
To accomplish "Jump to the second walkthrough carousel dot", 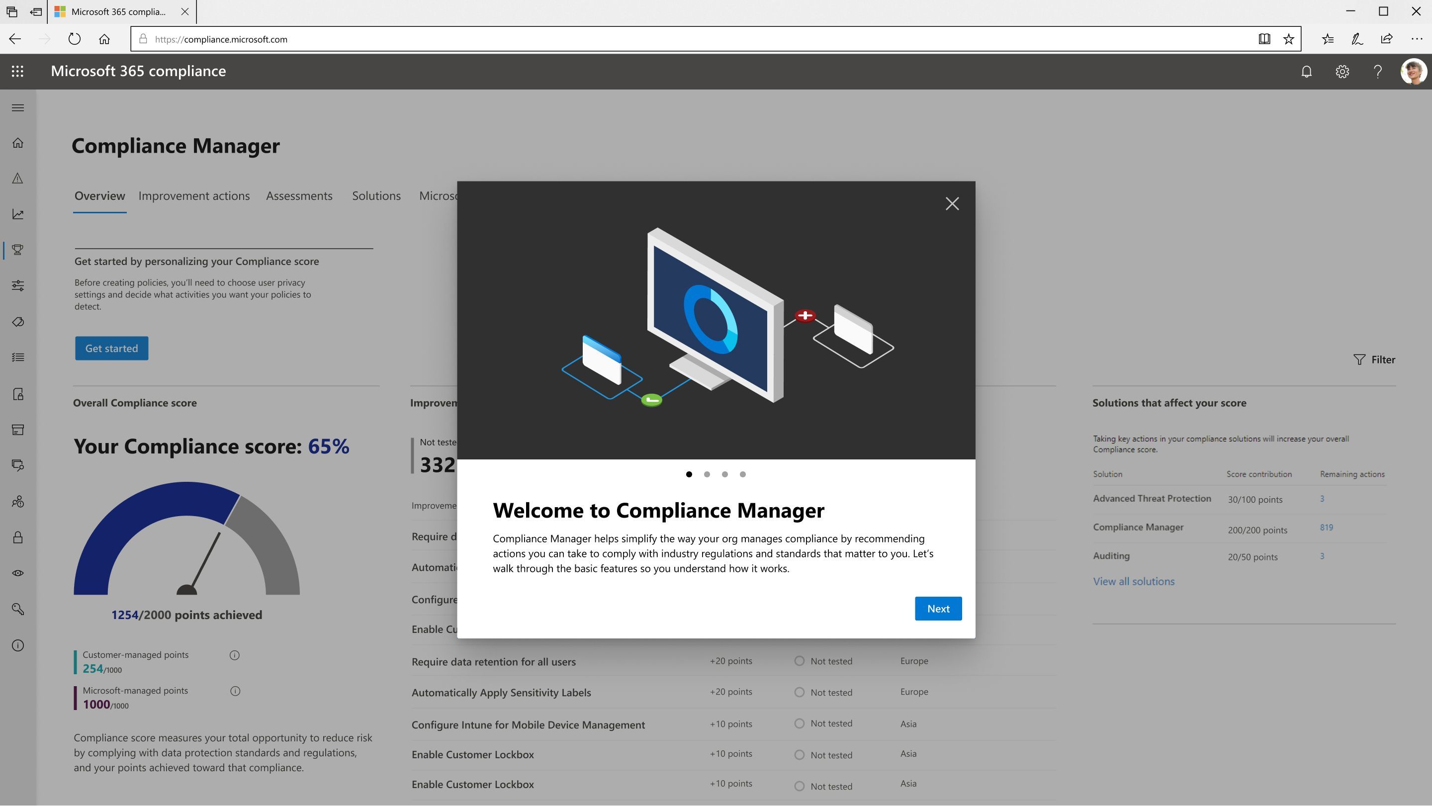I will point(707,474).
